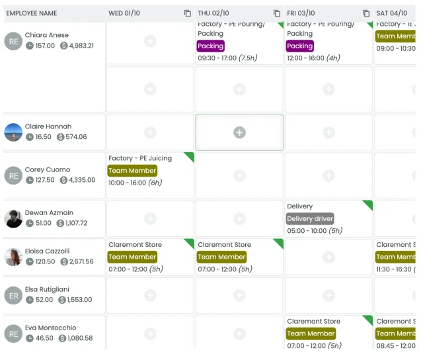
Task: Add shift for Corey Cuomo on Thursday
Action: 239,175
